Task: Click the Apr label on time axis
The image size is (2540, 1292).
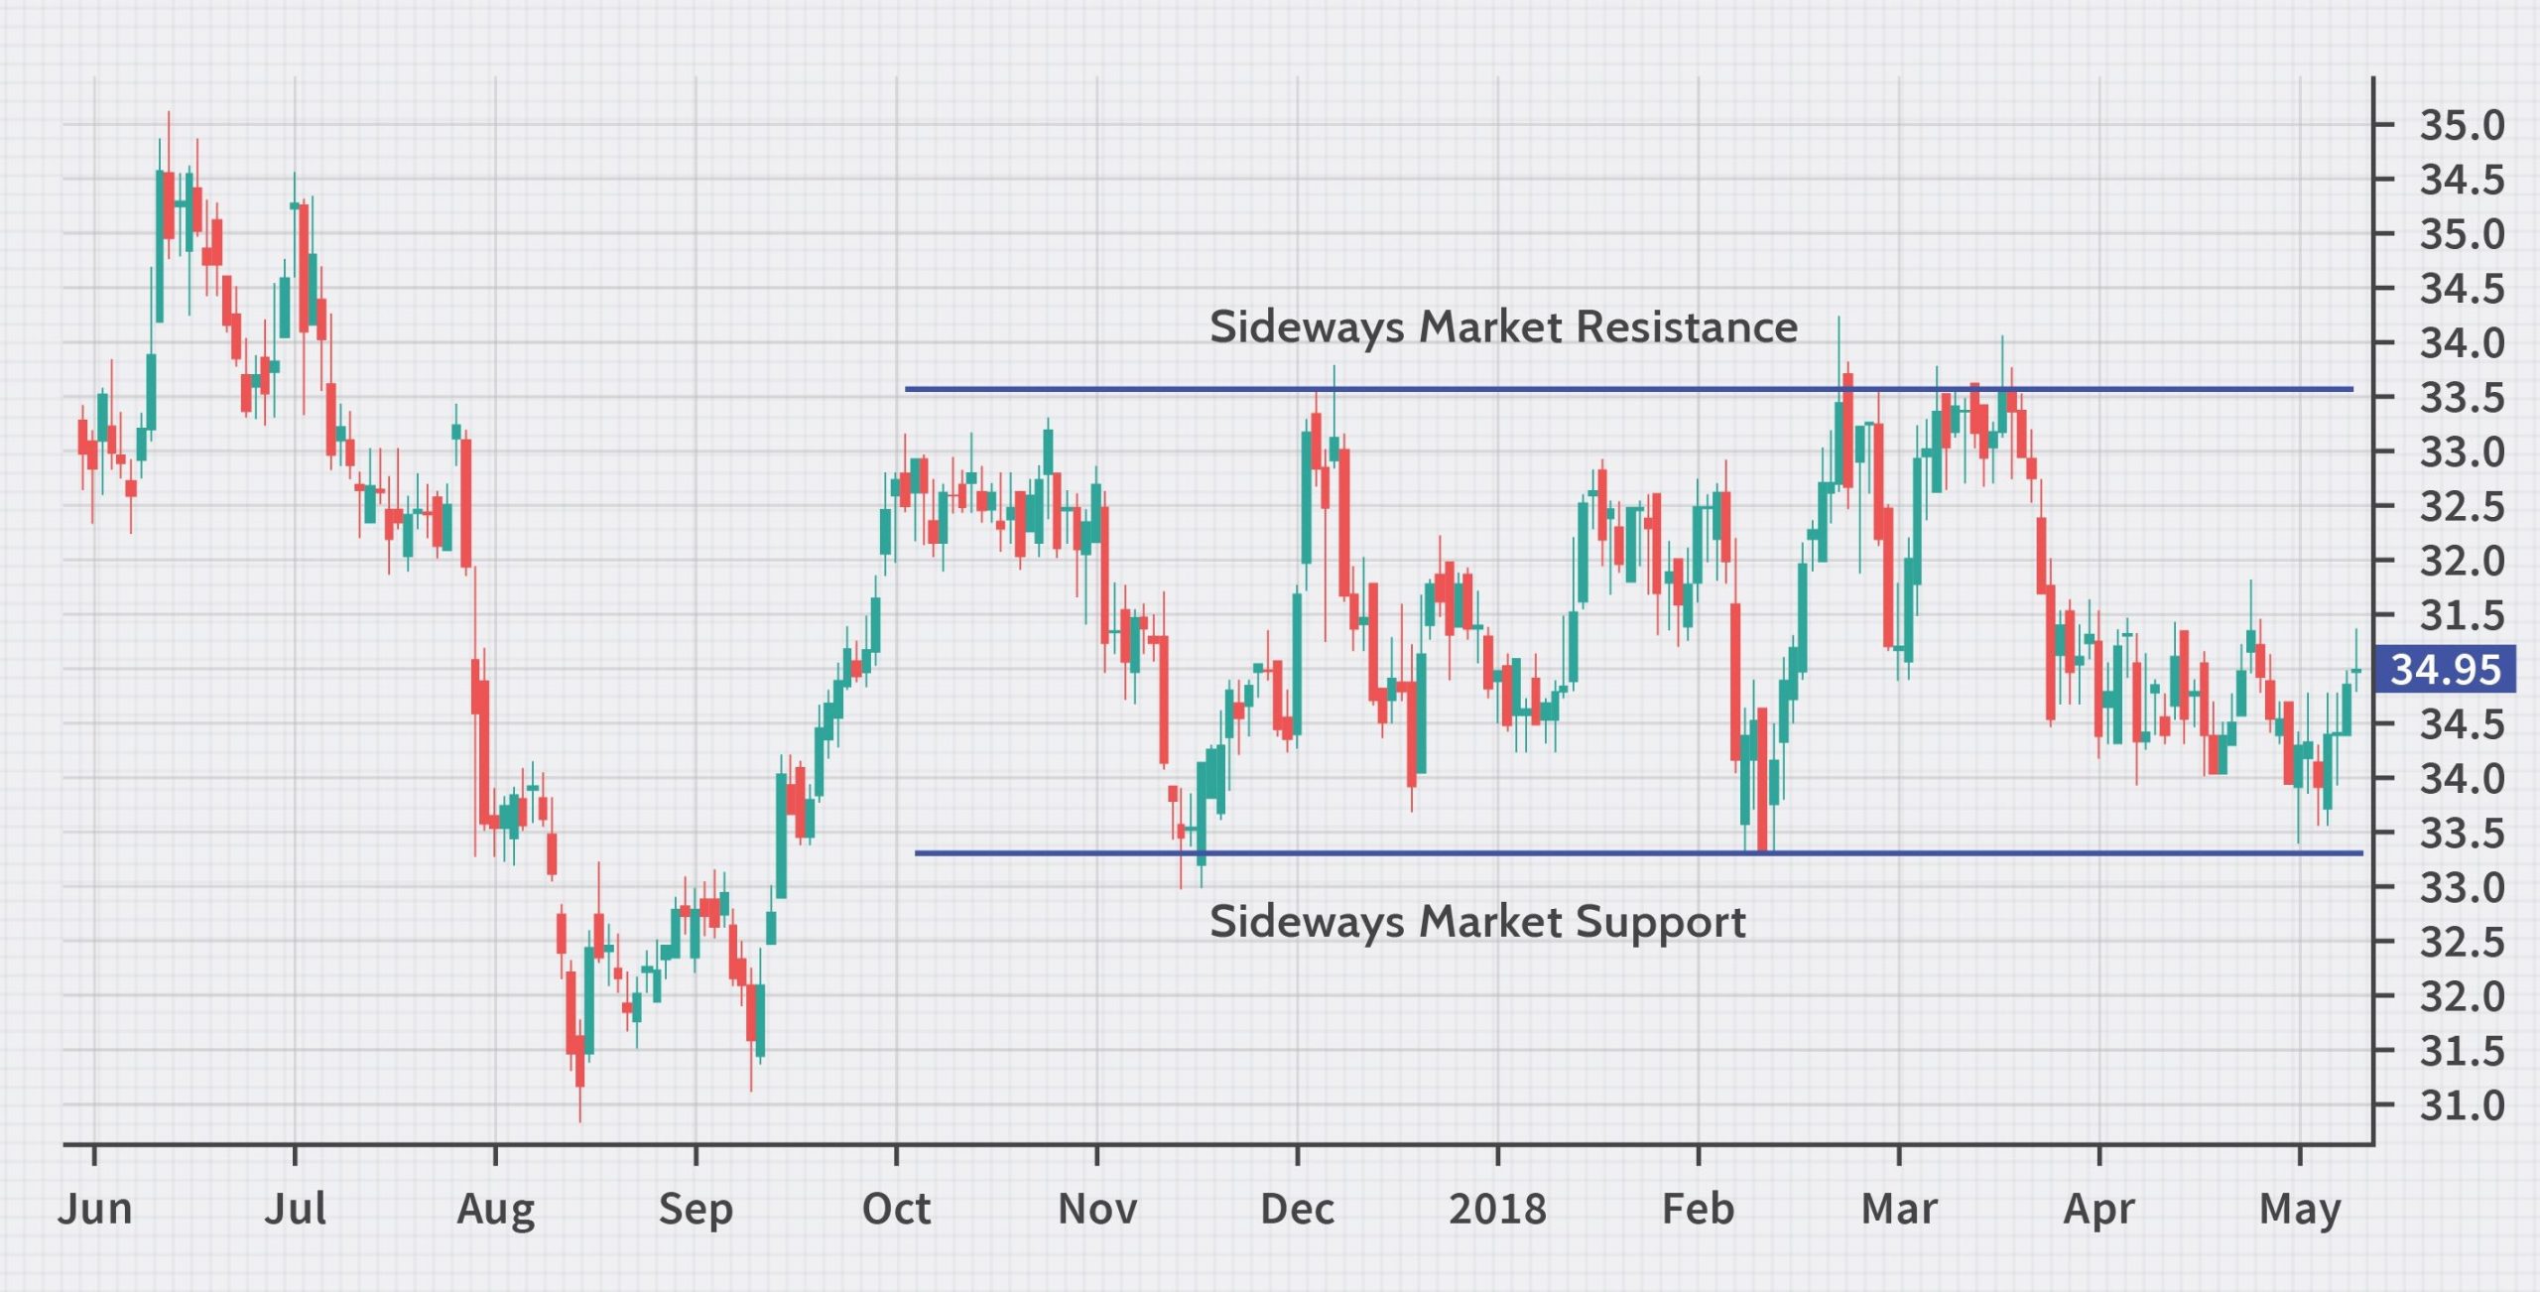Action: pos(2099,1209)
